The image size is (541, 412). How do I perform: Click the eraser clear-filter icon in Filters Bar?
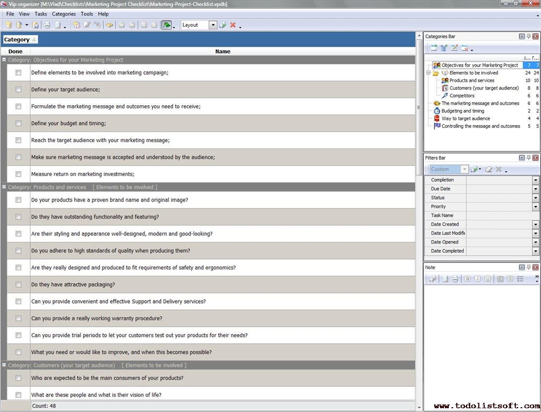[488, 170]
